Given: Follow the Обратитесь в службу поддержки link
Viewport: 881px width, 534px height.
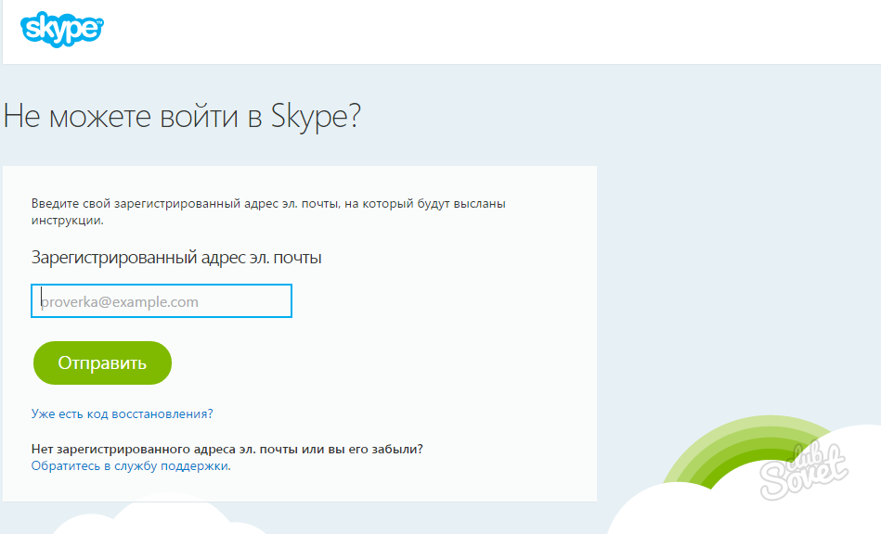Looking at the screenshot, I should [x=130, y=466].
